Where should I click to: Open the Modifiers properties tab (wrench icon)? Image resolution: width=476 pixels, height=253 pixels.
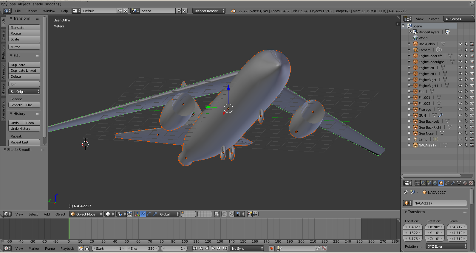click(x=453, y=183)
